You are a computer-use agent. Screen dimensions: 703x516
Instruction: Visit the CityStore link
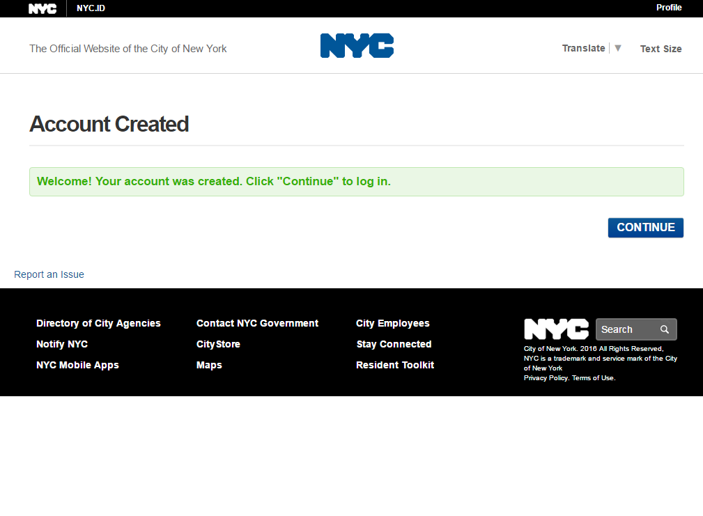tap(218, 344)
